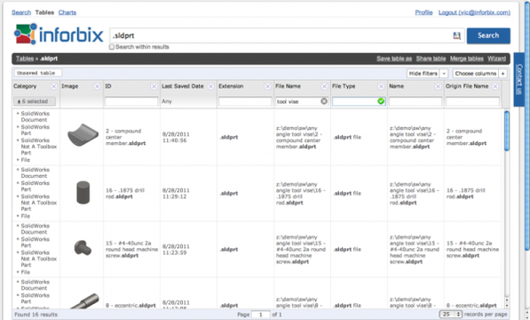This screenshot has width=530, height=320.
Task: Remove the File Name column
Action: [x=324, y=86]
